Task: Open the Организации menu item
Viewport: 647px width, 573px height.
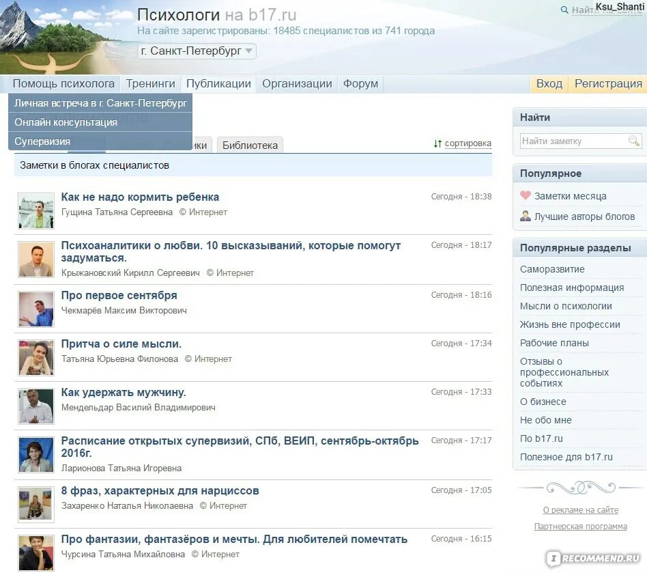Action: (x=297, y=84)
